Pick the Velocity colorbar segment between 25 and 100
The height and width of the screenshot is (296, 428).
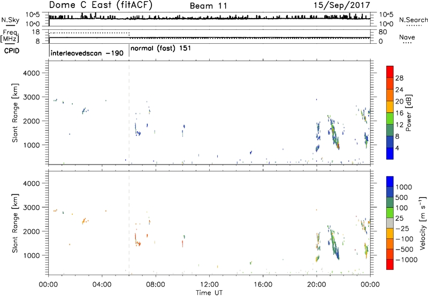click(390, 213)
